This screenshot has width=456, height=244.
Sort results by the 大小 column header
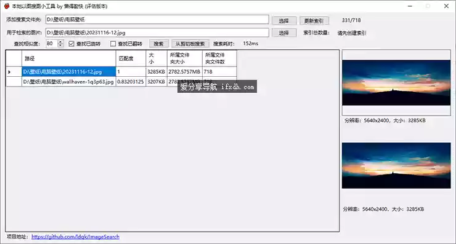157,58
